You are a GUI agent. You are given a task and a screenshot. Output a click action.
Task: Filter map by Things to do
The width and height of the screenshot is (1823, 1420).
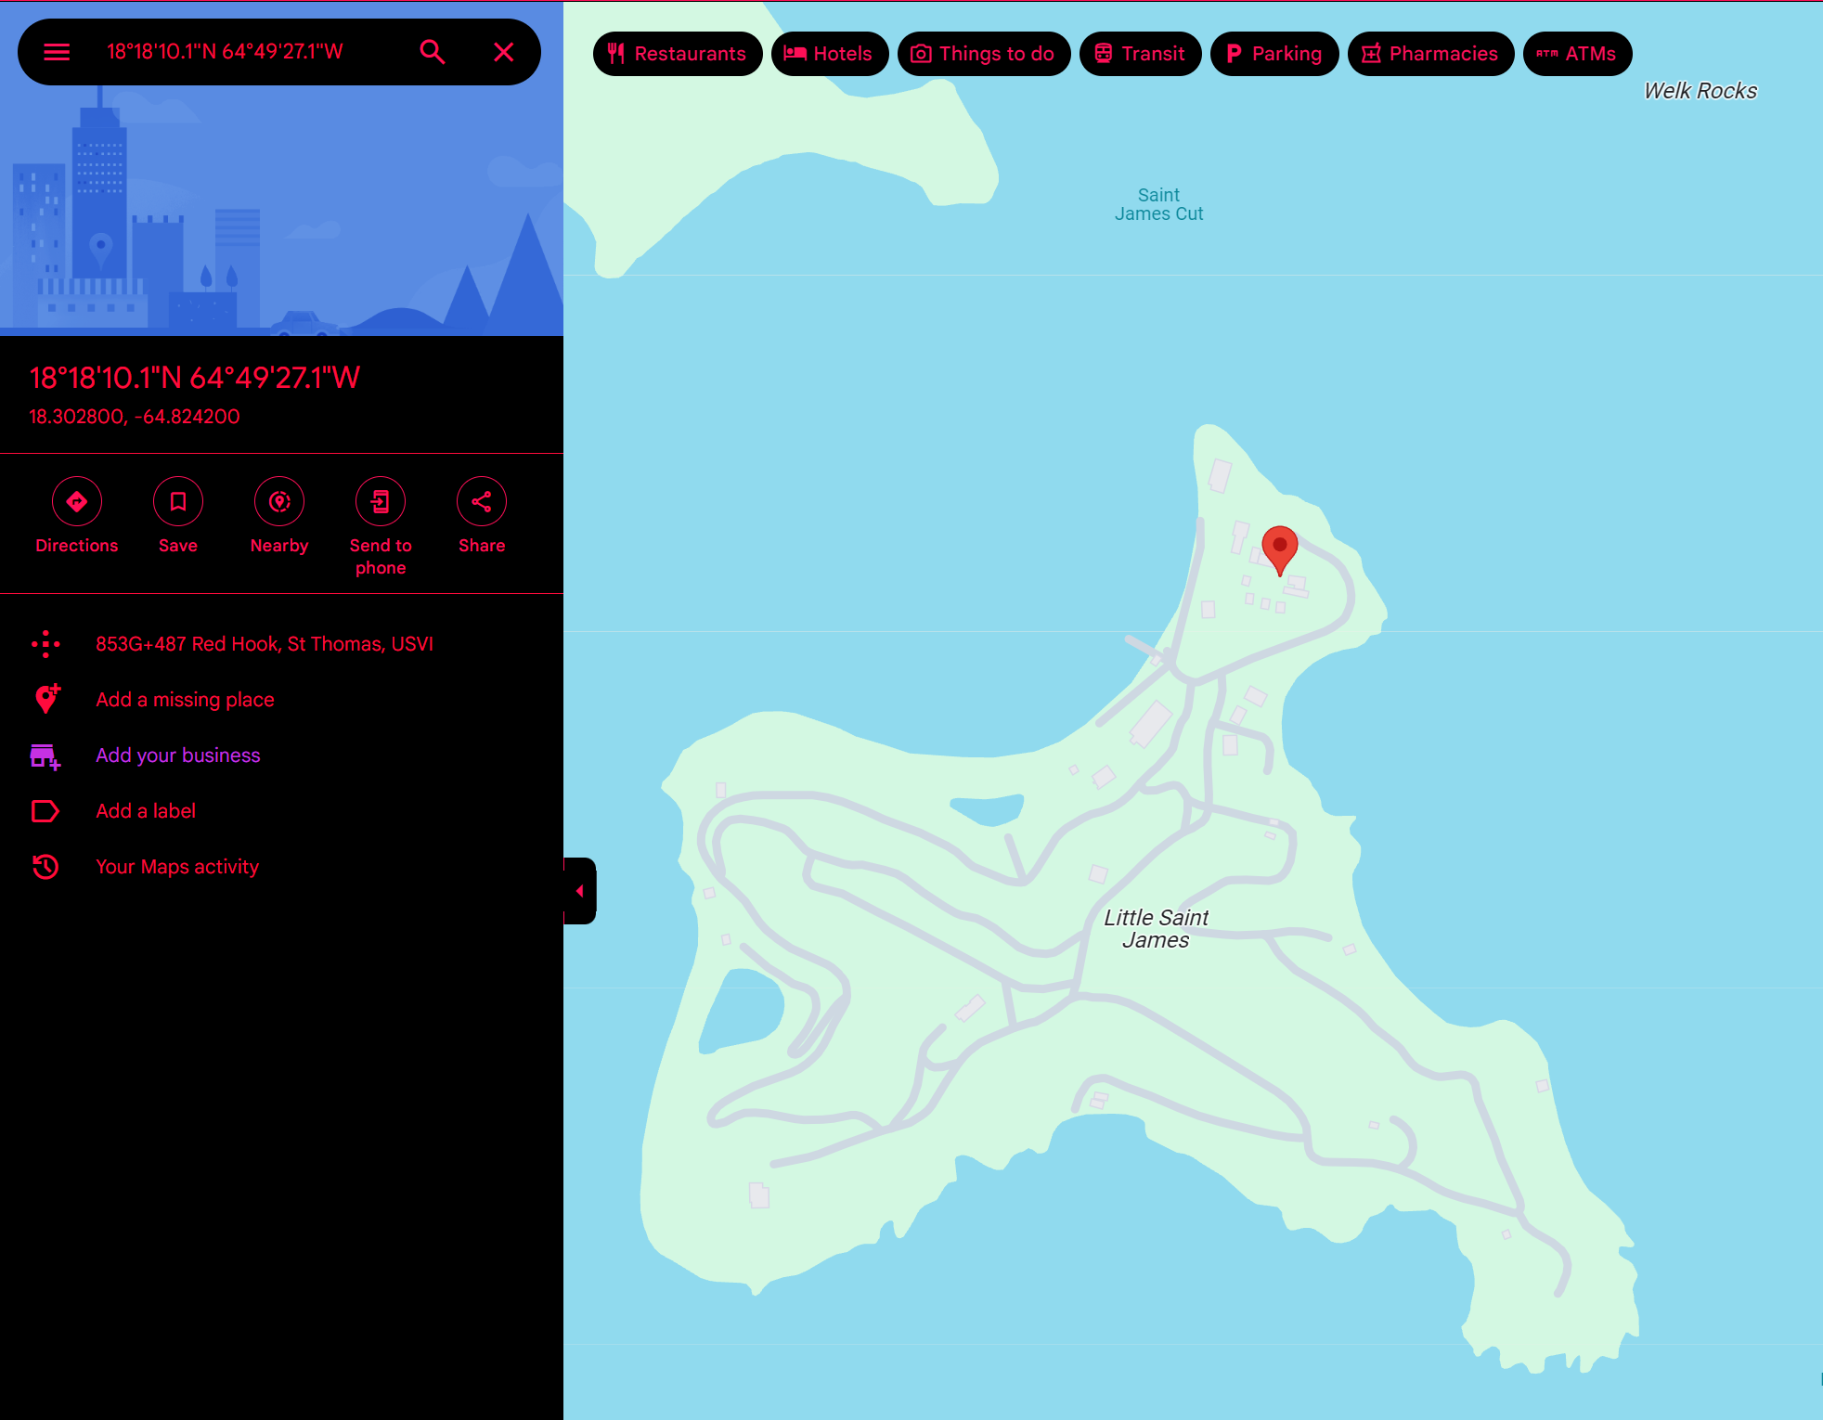[984, 54]
